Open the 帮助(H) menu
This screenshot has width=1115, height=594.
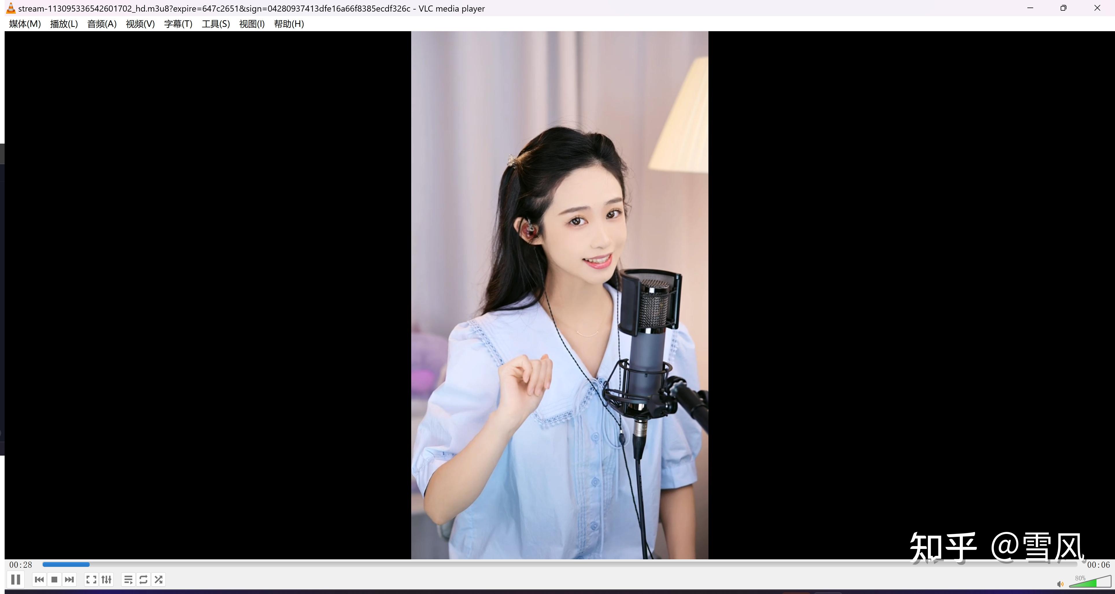tap(289, 24)
